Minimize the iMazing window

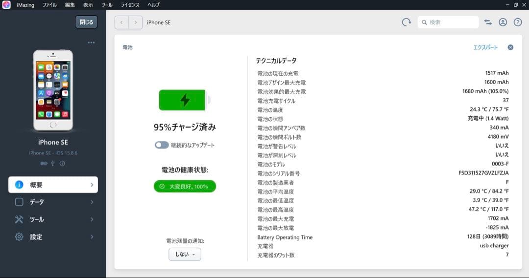(x=507, y=5)
